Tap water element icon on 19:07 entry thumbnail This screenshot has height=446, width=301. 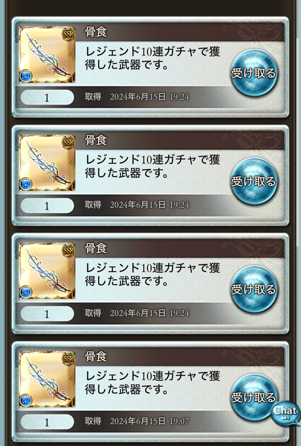pos(25,400)
